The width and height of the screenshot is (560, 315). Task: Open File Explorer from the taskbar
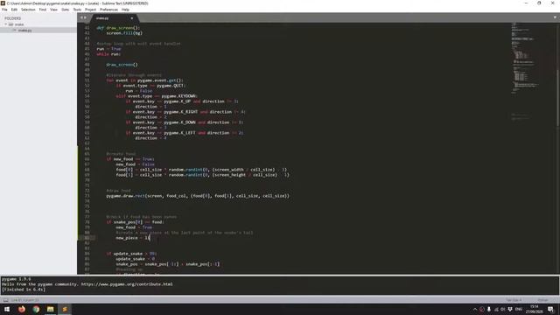pyautogui.click(x=51, y=309)
